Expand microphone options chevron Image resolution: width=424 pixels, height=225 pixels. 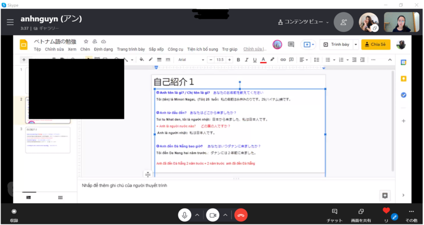click(197, 215)
